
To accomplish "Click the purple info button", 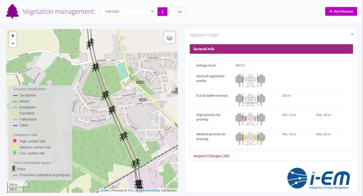I will click(x=162, y=11).
